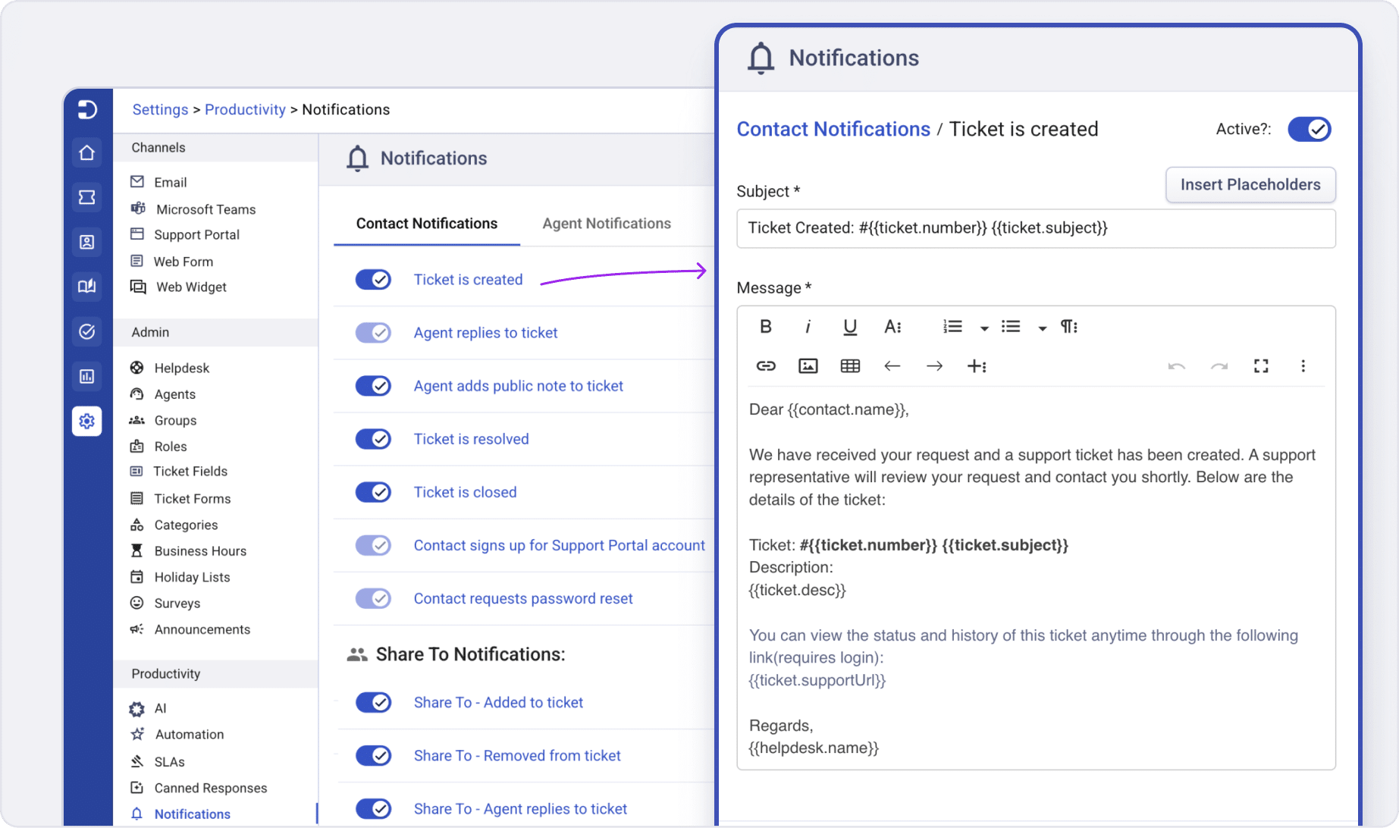Open the Productivity breadcrumb link

(245, 109)
